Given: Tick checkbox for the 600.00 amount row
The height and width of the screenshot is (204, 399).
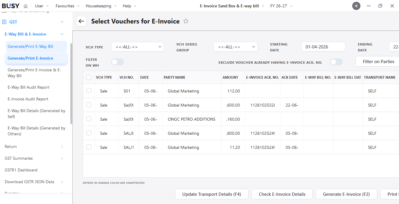Looking at the screenshot, I should pos(89,105).
